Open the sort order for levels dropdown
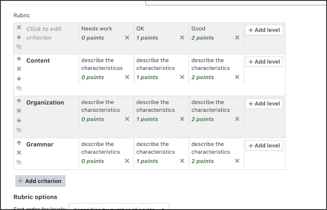This screenshot has width=327, height=210. click(119, 208)
